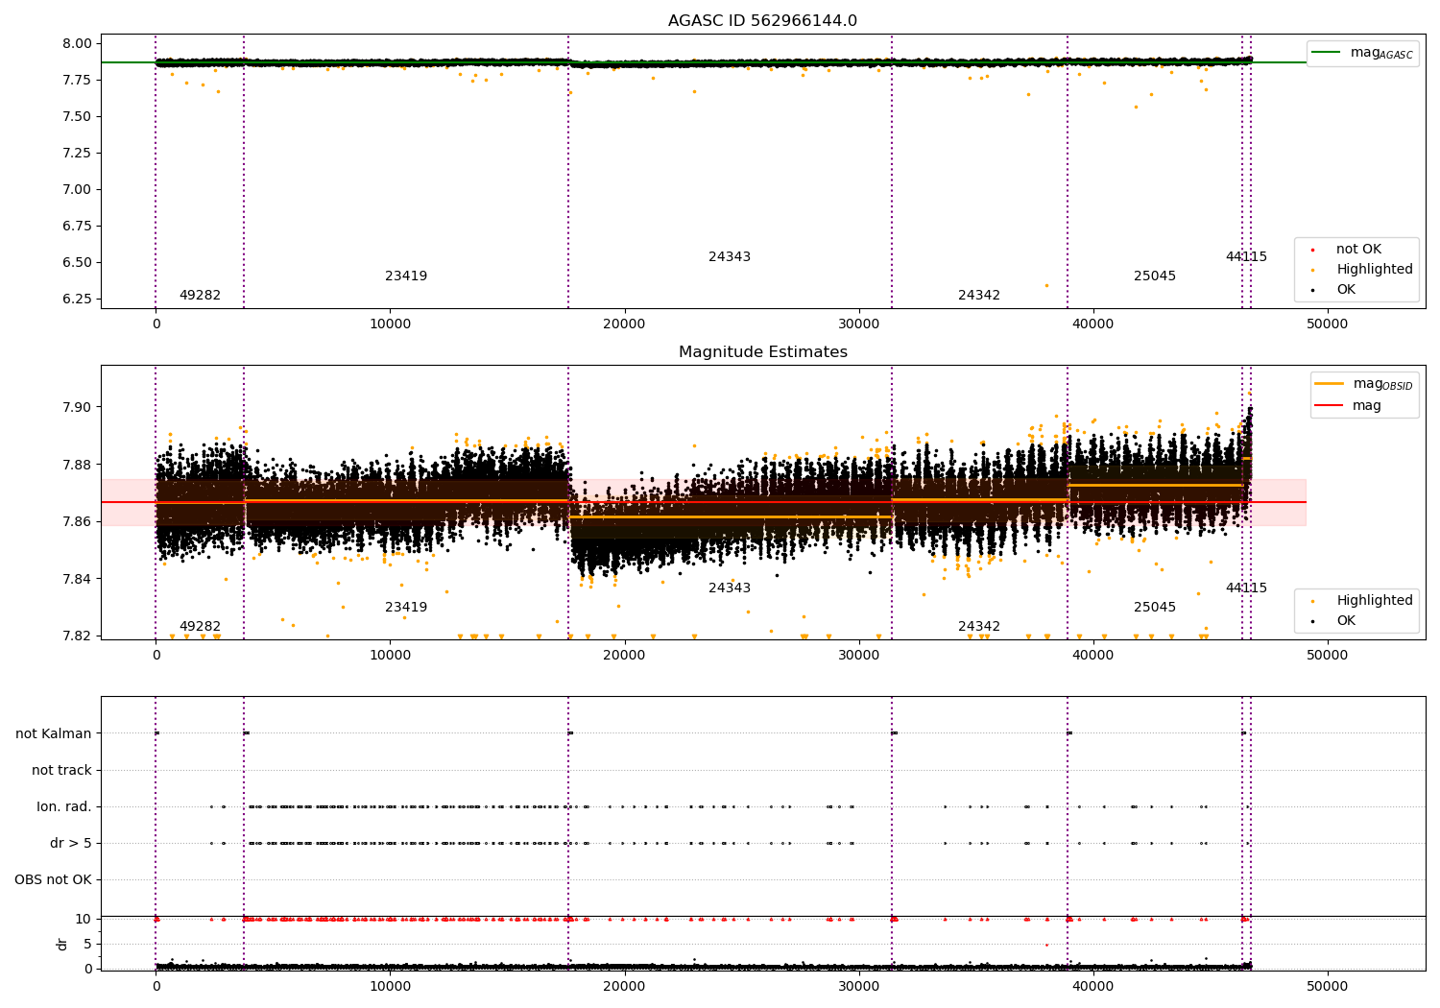Click OBSID 23419 in the AGASC plot

tap(406, 276)
